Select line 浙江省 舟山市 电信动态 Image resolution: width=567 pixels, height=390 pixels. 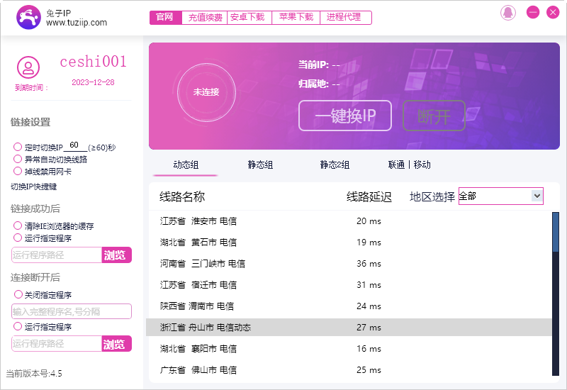pos(349,328)
